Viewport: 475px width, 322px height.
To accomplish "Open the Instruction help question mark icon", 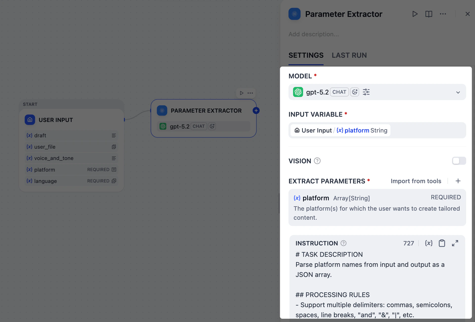I will tap(344, 243).
